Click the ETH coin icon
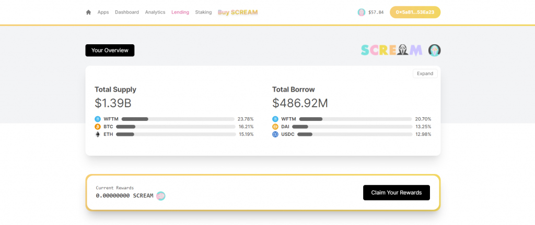This screenshot has height=225, width=535. 98,134
